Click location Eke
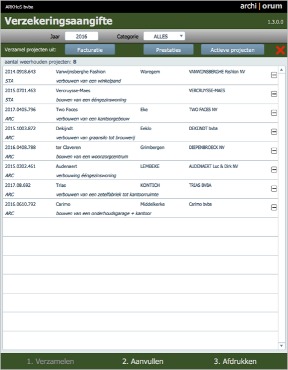Screen dimensions: 288x370 [x=144, y=110]
